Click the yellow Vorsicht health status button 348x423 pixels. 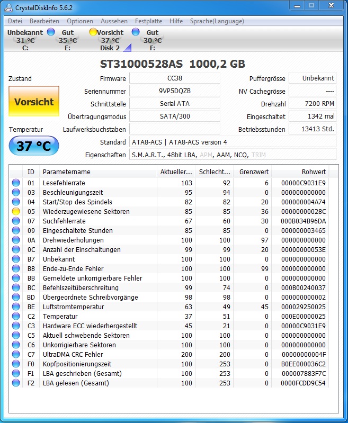pyautogui.click(x=34, y=101)
